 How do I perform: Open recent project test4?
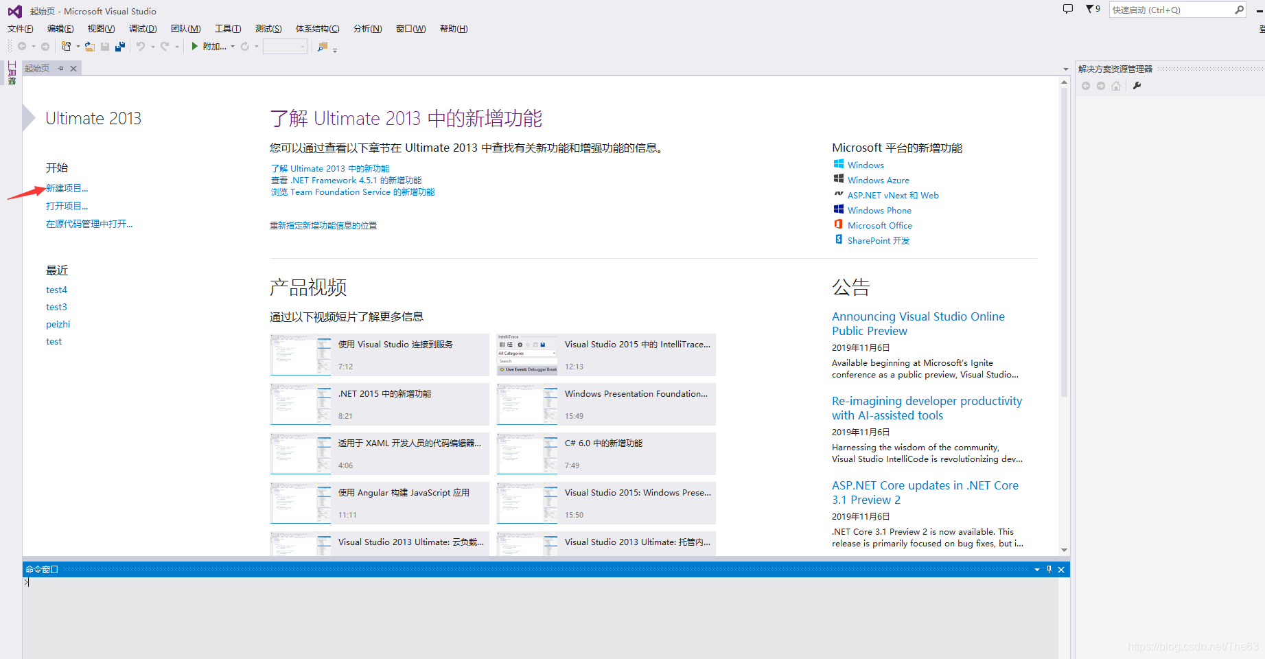coord(56,290)
